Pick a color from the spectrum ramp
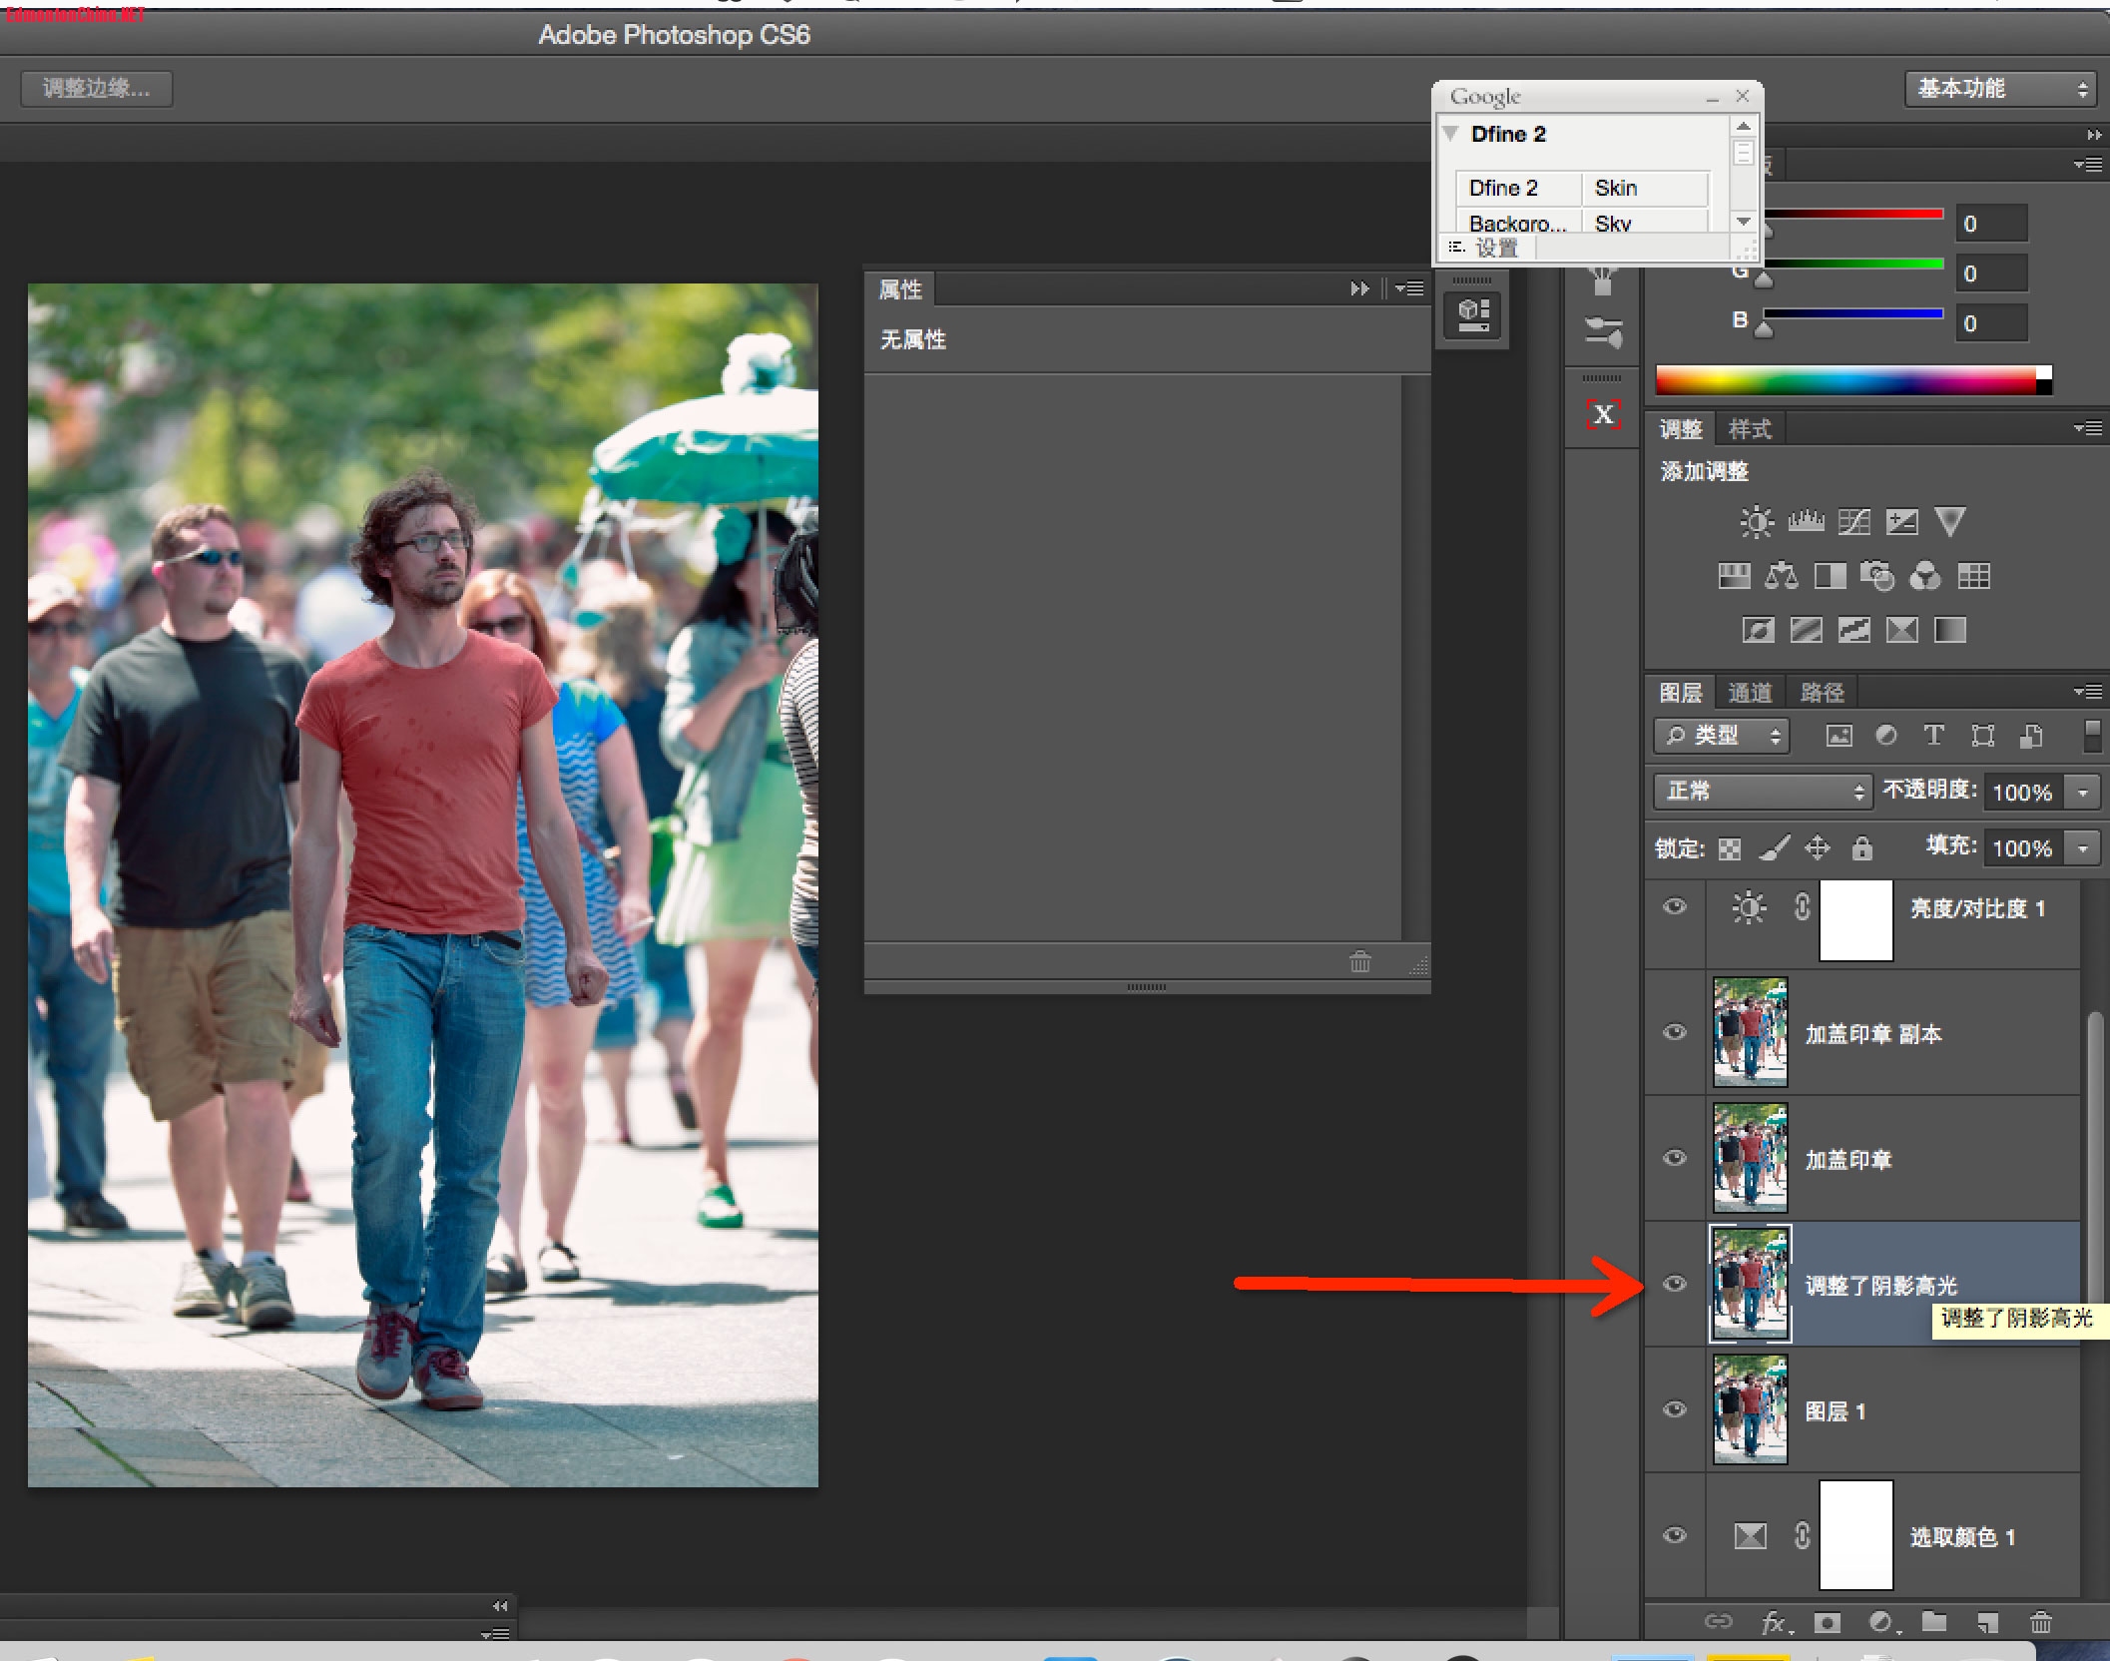2110x1661 pixels. (x=1846, y=380)
